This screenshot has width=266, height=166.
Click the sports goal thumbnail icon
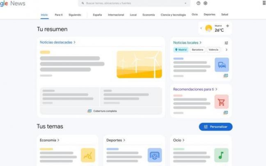[x=155, y=155]
